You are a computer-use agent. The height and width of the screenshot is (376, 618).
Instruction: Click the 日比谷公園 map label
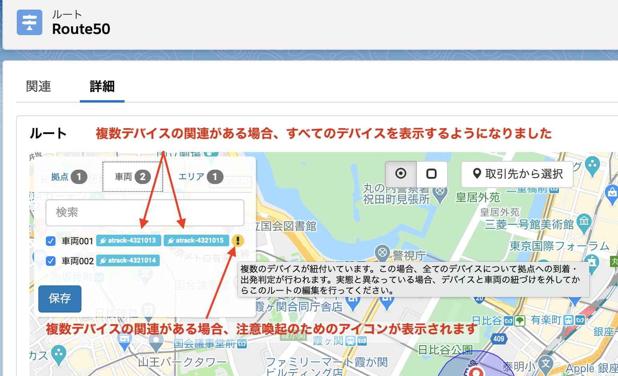(x=445, y=350)
